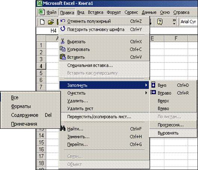Screen dimensions: 198x170
Task: Select the highlighted Заполнить entry
Action: click(x=104, y=85)
